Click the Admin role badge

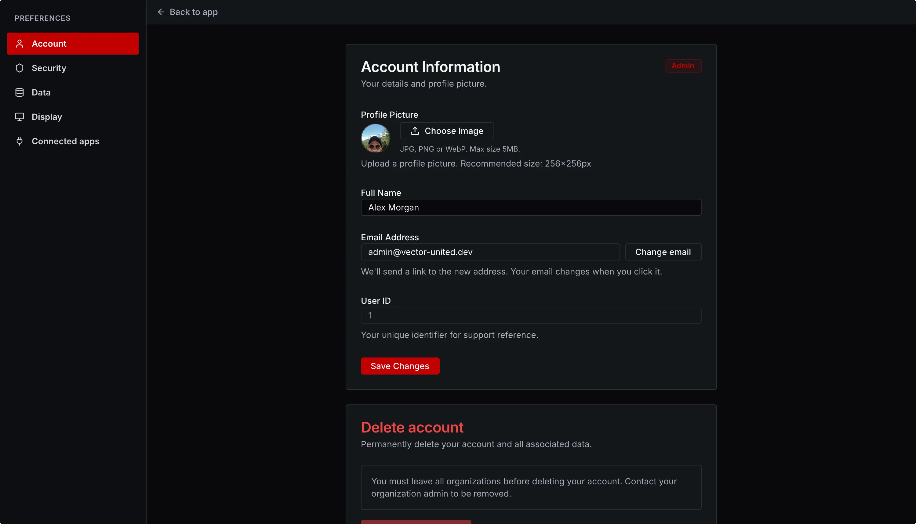(683, 66)
